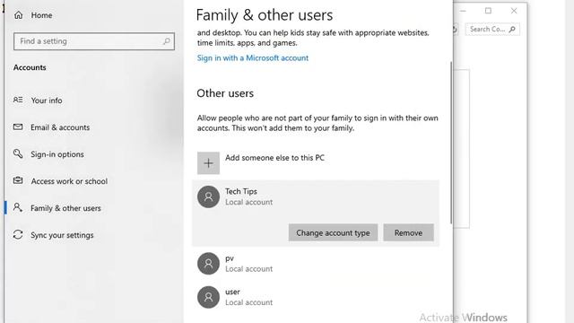Click the Tech Tips avatar icon
The width and height of the screenshot is (574, 323).
pos(208,196)
